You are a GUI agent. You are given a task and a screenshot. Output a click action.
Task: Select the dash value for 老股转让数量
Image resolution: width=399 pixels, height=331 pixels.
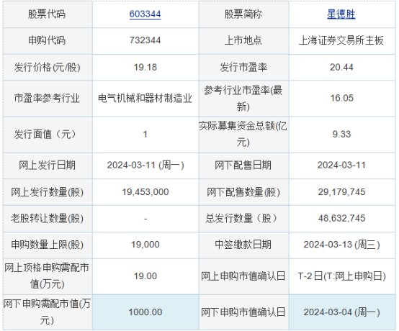point(145,218)
